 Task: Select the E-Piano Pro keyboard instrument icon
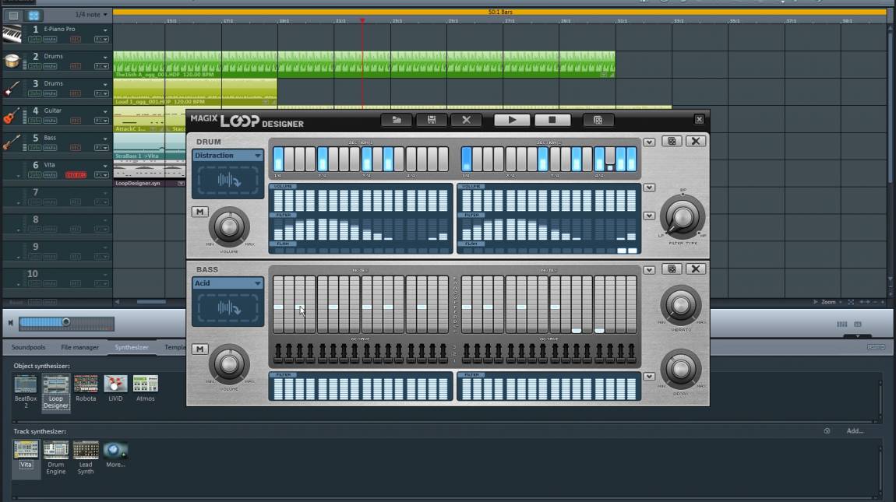(x=12, y=33)
